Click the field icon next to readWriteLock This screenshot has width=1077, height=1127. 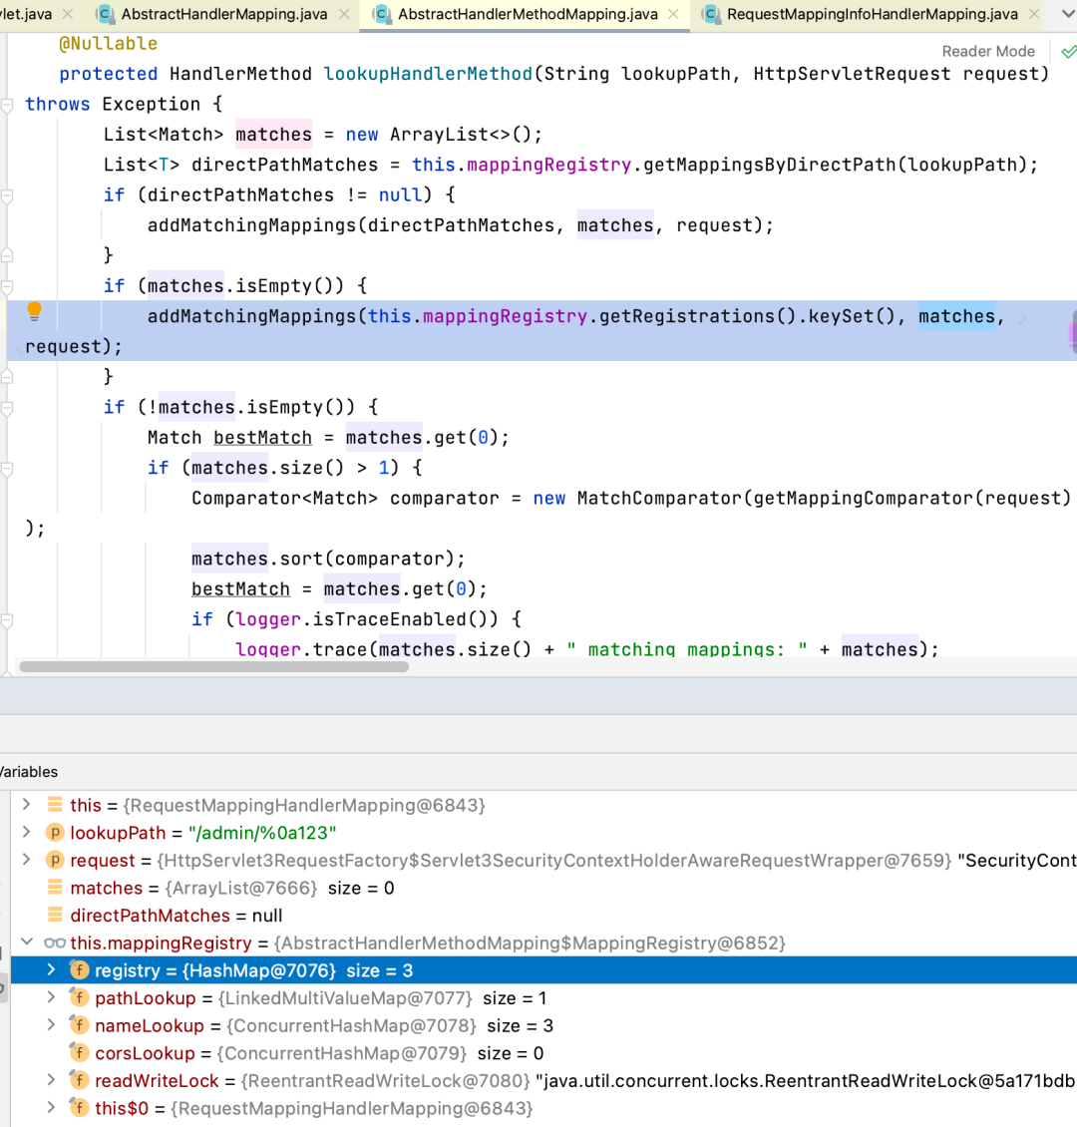click(80, 1080)
